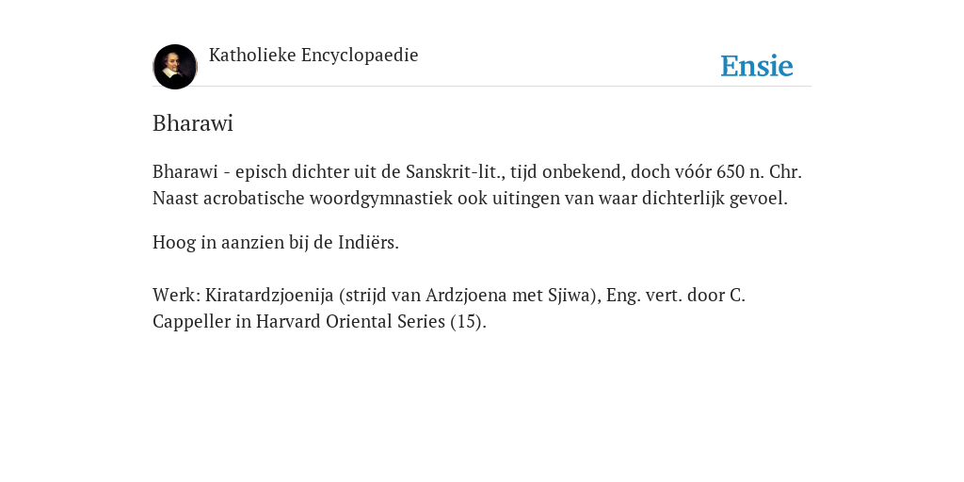Click the phrase dichterlijk gevoel
Viewport: 964px width, 482px height.
(x=715, y=199)
